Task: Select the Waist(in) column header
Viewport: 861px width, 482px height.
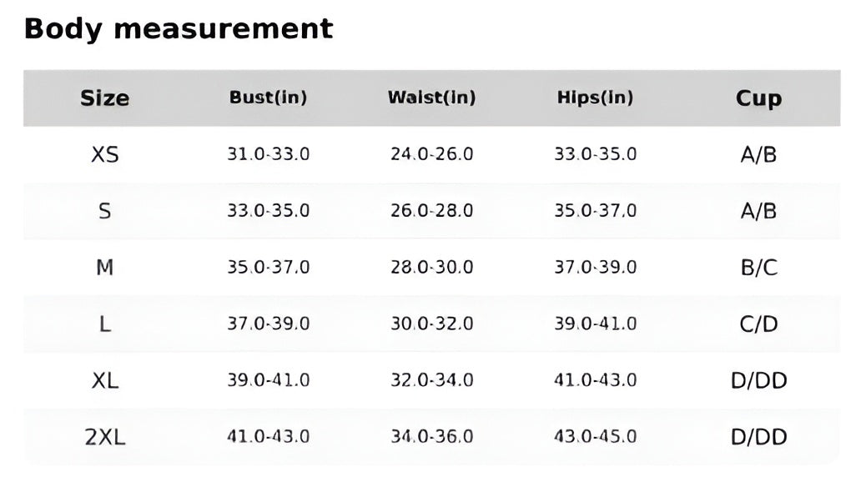Action: 431,98
